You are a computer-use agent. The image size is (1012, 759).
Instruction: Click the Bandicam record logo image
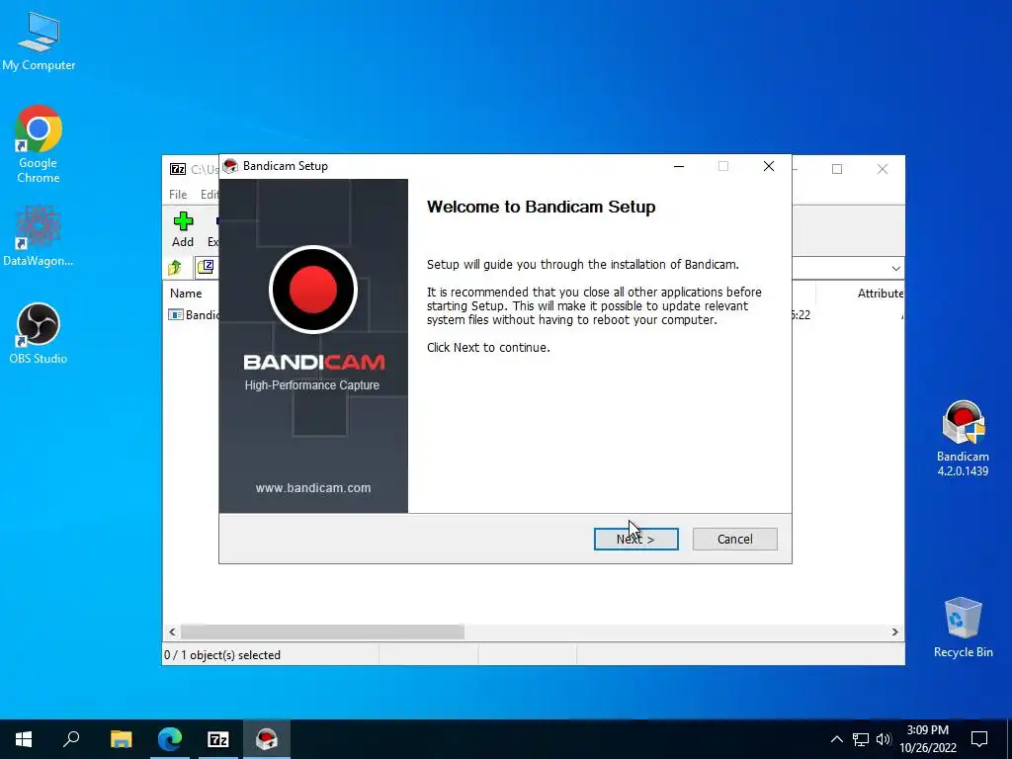313,290
